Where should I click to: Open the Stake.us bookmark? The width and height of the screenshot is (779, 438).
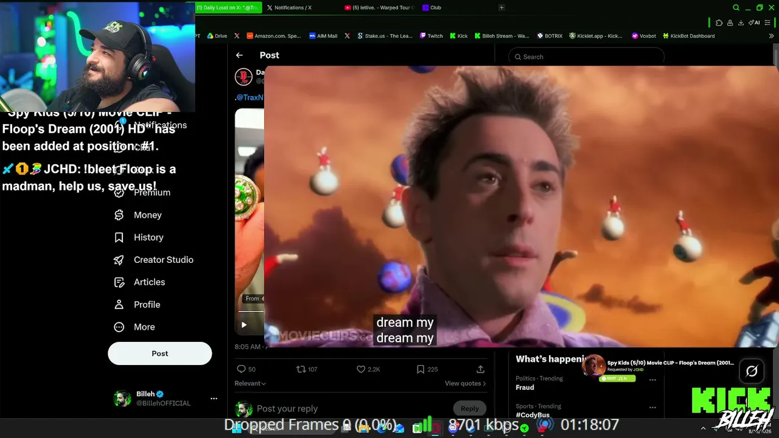(385, 36)
